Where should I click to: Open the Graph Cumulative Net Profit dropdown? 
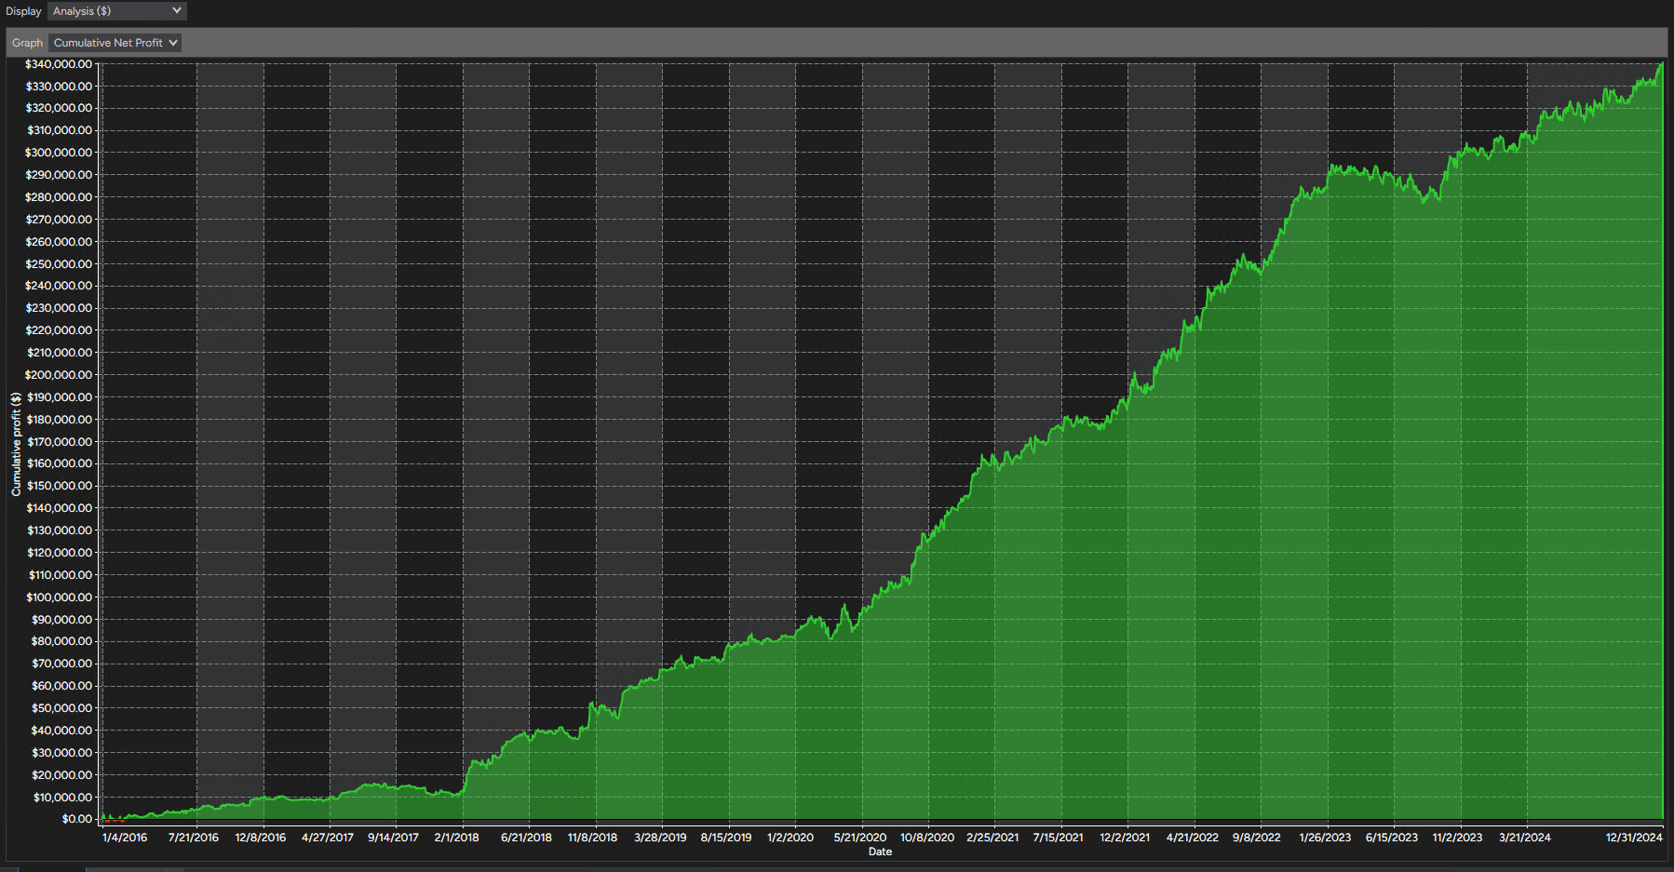point(115,43)
